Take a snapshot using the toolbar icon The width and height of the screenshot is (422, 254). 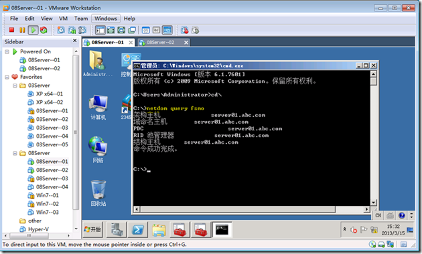tap(61, 30)
